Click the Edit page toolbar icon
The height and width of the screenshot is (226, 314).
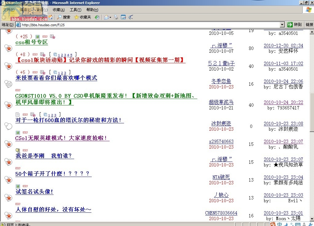(x=123, y=17)
